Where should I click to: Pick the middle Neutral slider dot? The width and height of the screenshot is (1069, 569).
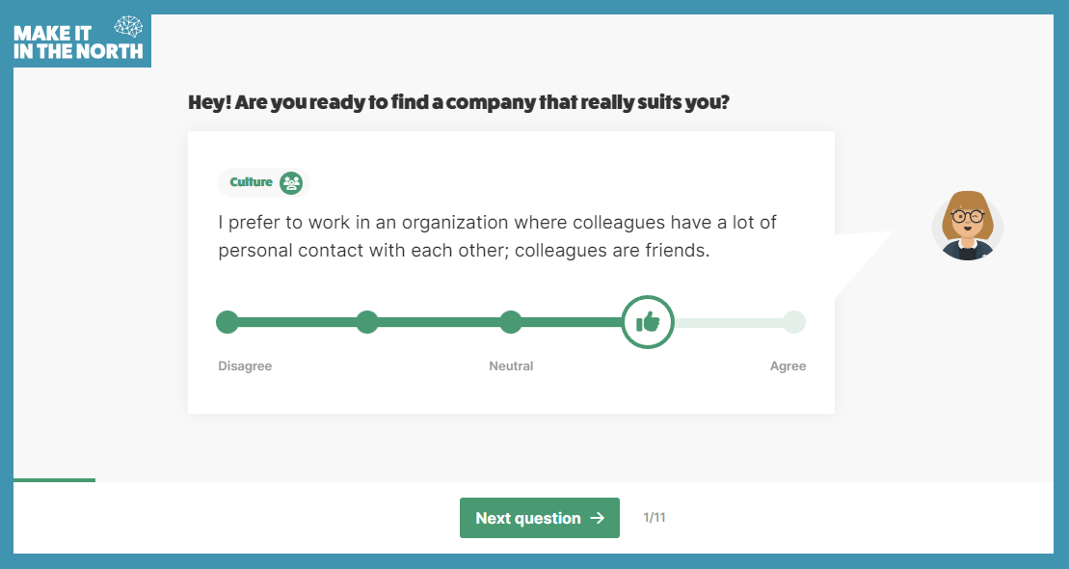click(511, 322)
